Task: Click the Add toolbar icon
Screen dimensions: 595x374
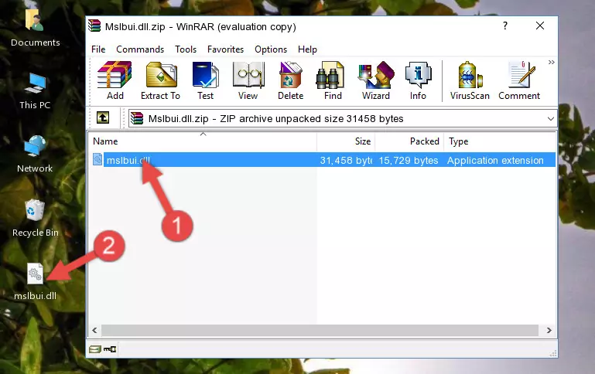Action: coord(115,80)
